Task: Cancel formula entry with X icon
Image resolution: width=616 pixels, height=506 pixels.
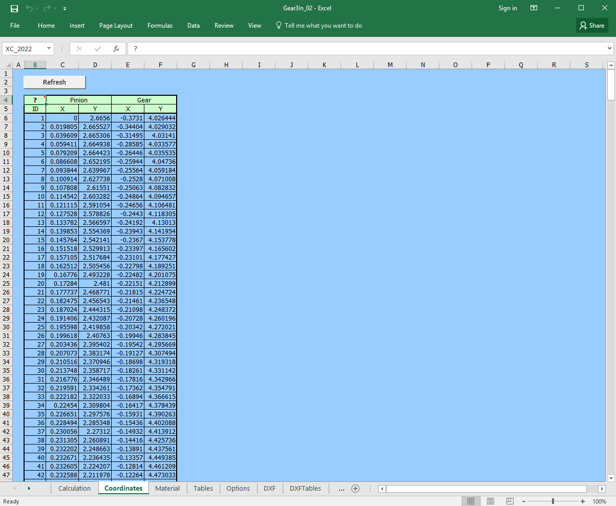Action: [79, 49]
